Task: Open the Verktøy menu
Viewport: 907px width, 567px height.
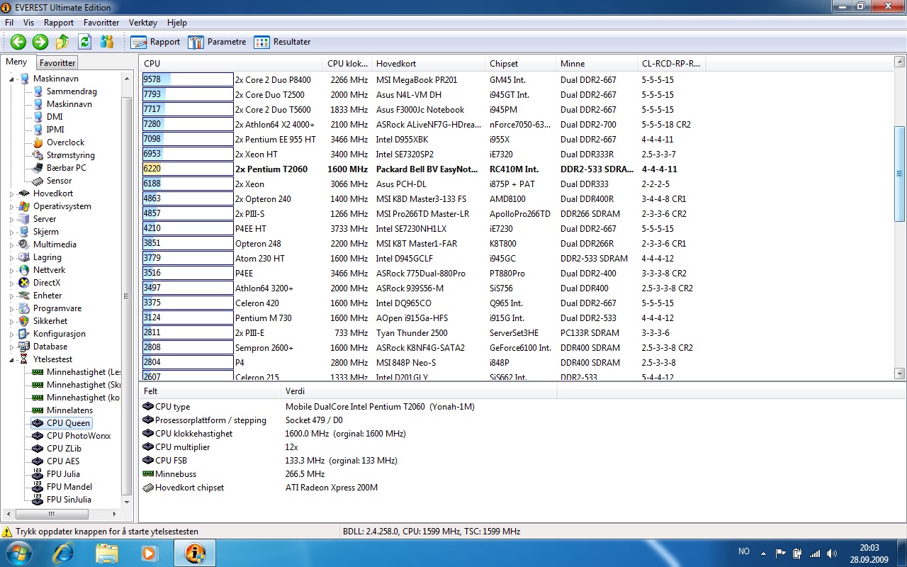Action: coord(143,23)
